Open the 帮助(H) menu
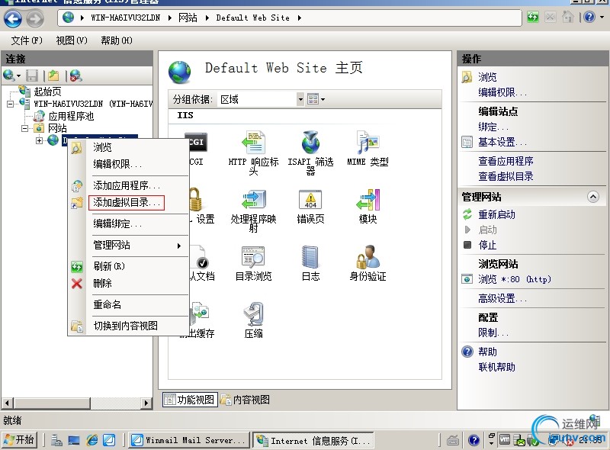610x450 pixels. (117, 40)
